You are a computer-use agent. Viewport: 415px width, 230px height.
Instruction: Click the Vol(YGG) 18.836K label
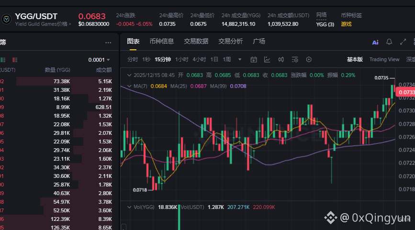(x=156, y=207)
